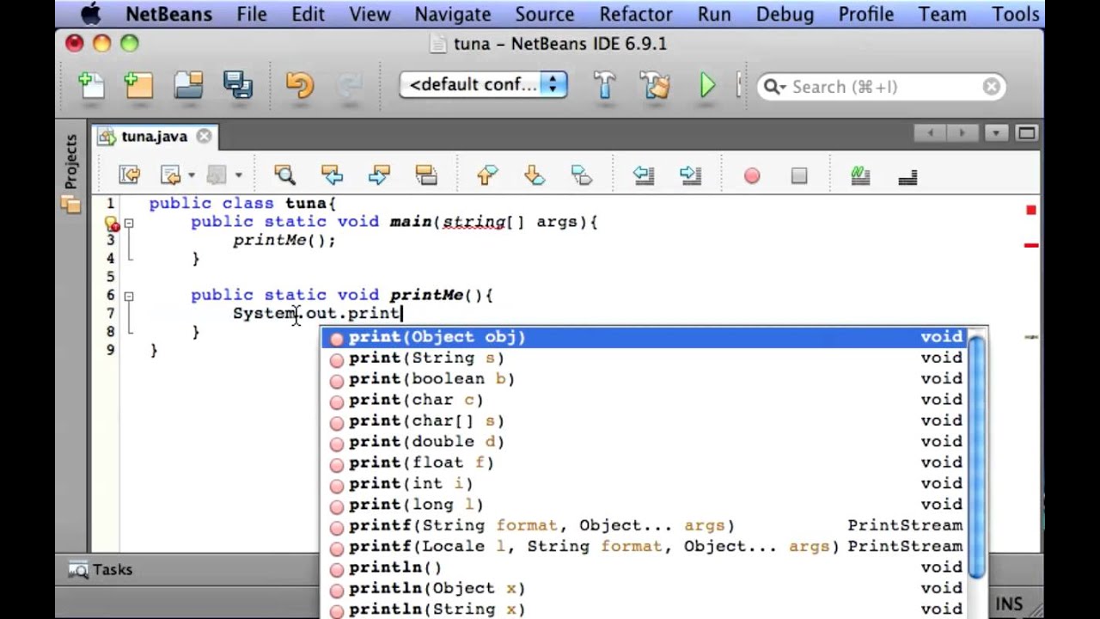1100x619 pixels.
Task: Click Next Bookmark down-arrow icon
Action: tap(535, 175)
